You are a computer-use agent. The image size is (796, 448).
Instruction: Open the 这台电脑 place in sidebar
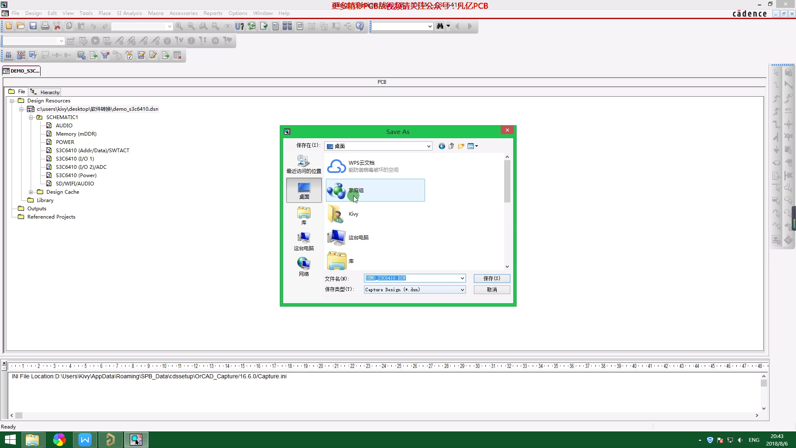click(303, 241)
